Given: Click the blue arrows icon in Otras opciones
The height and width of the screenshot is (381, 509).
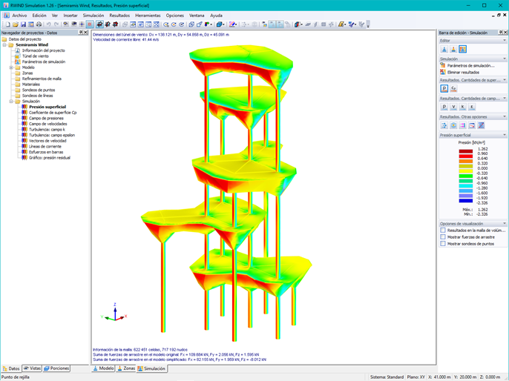Looking at the screenshot, I should 444,125.
